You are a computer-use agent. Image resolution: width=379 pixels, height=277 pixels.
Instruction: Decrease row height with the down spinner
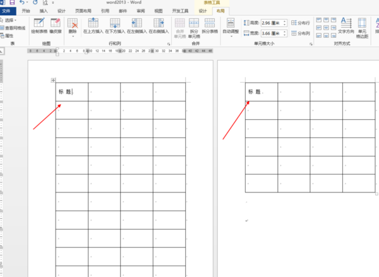[285, 25]
